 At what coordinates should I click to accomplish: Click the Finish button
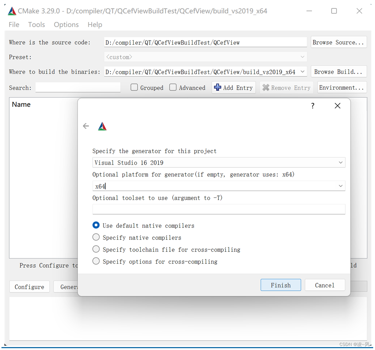coord(281,285)
